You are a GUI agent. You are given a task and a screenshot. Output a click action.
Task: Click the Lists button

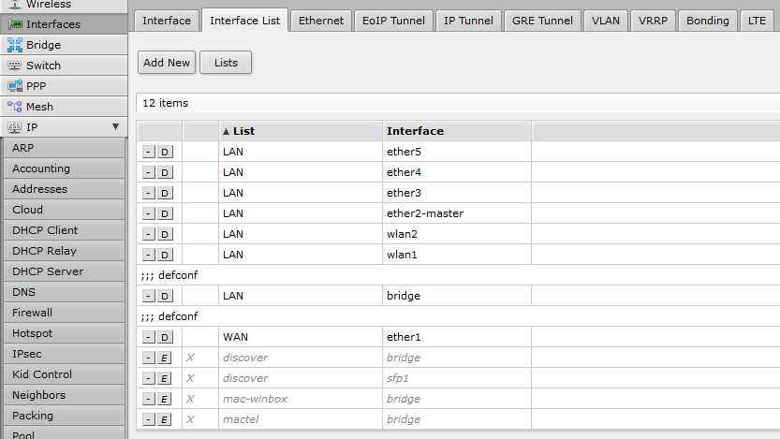(226, 63)
